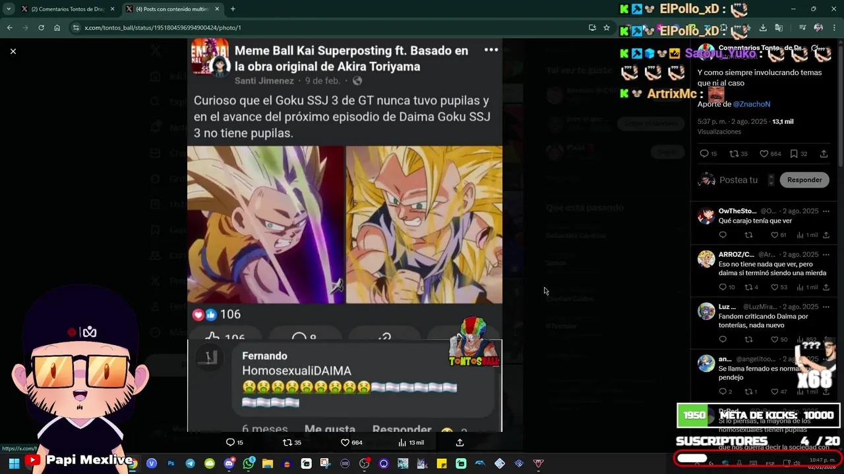Repost ARROZ/C comment showing 4
The image size is (844, 474).
click(748, 287)
